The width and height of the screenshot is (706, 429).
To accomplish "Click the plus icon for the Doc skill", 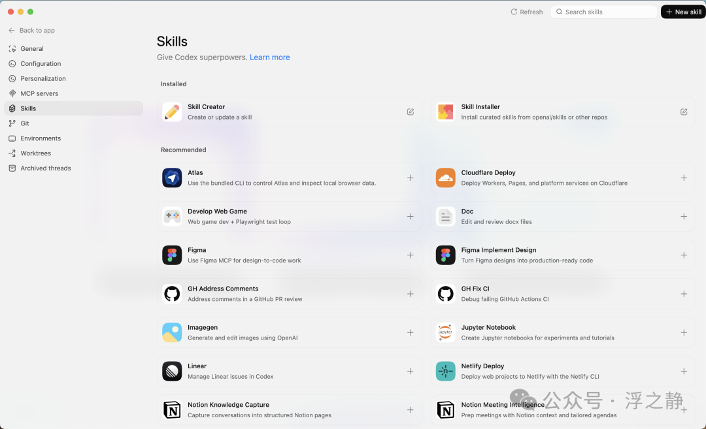I will click(684, 217).
